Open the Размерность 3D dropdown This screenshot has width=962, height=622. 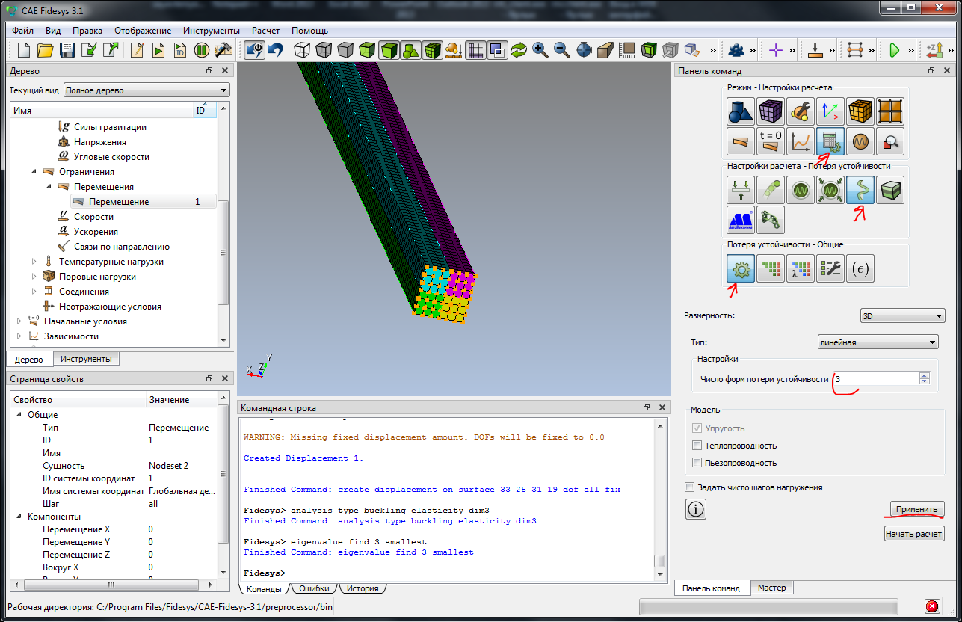tap(902, 315)
